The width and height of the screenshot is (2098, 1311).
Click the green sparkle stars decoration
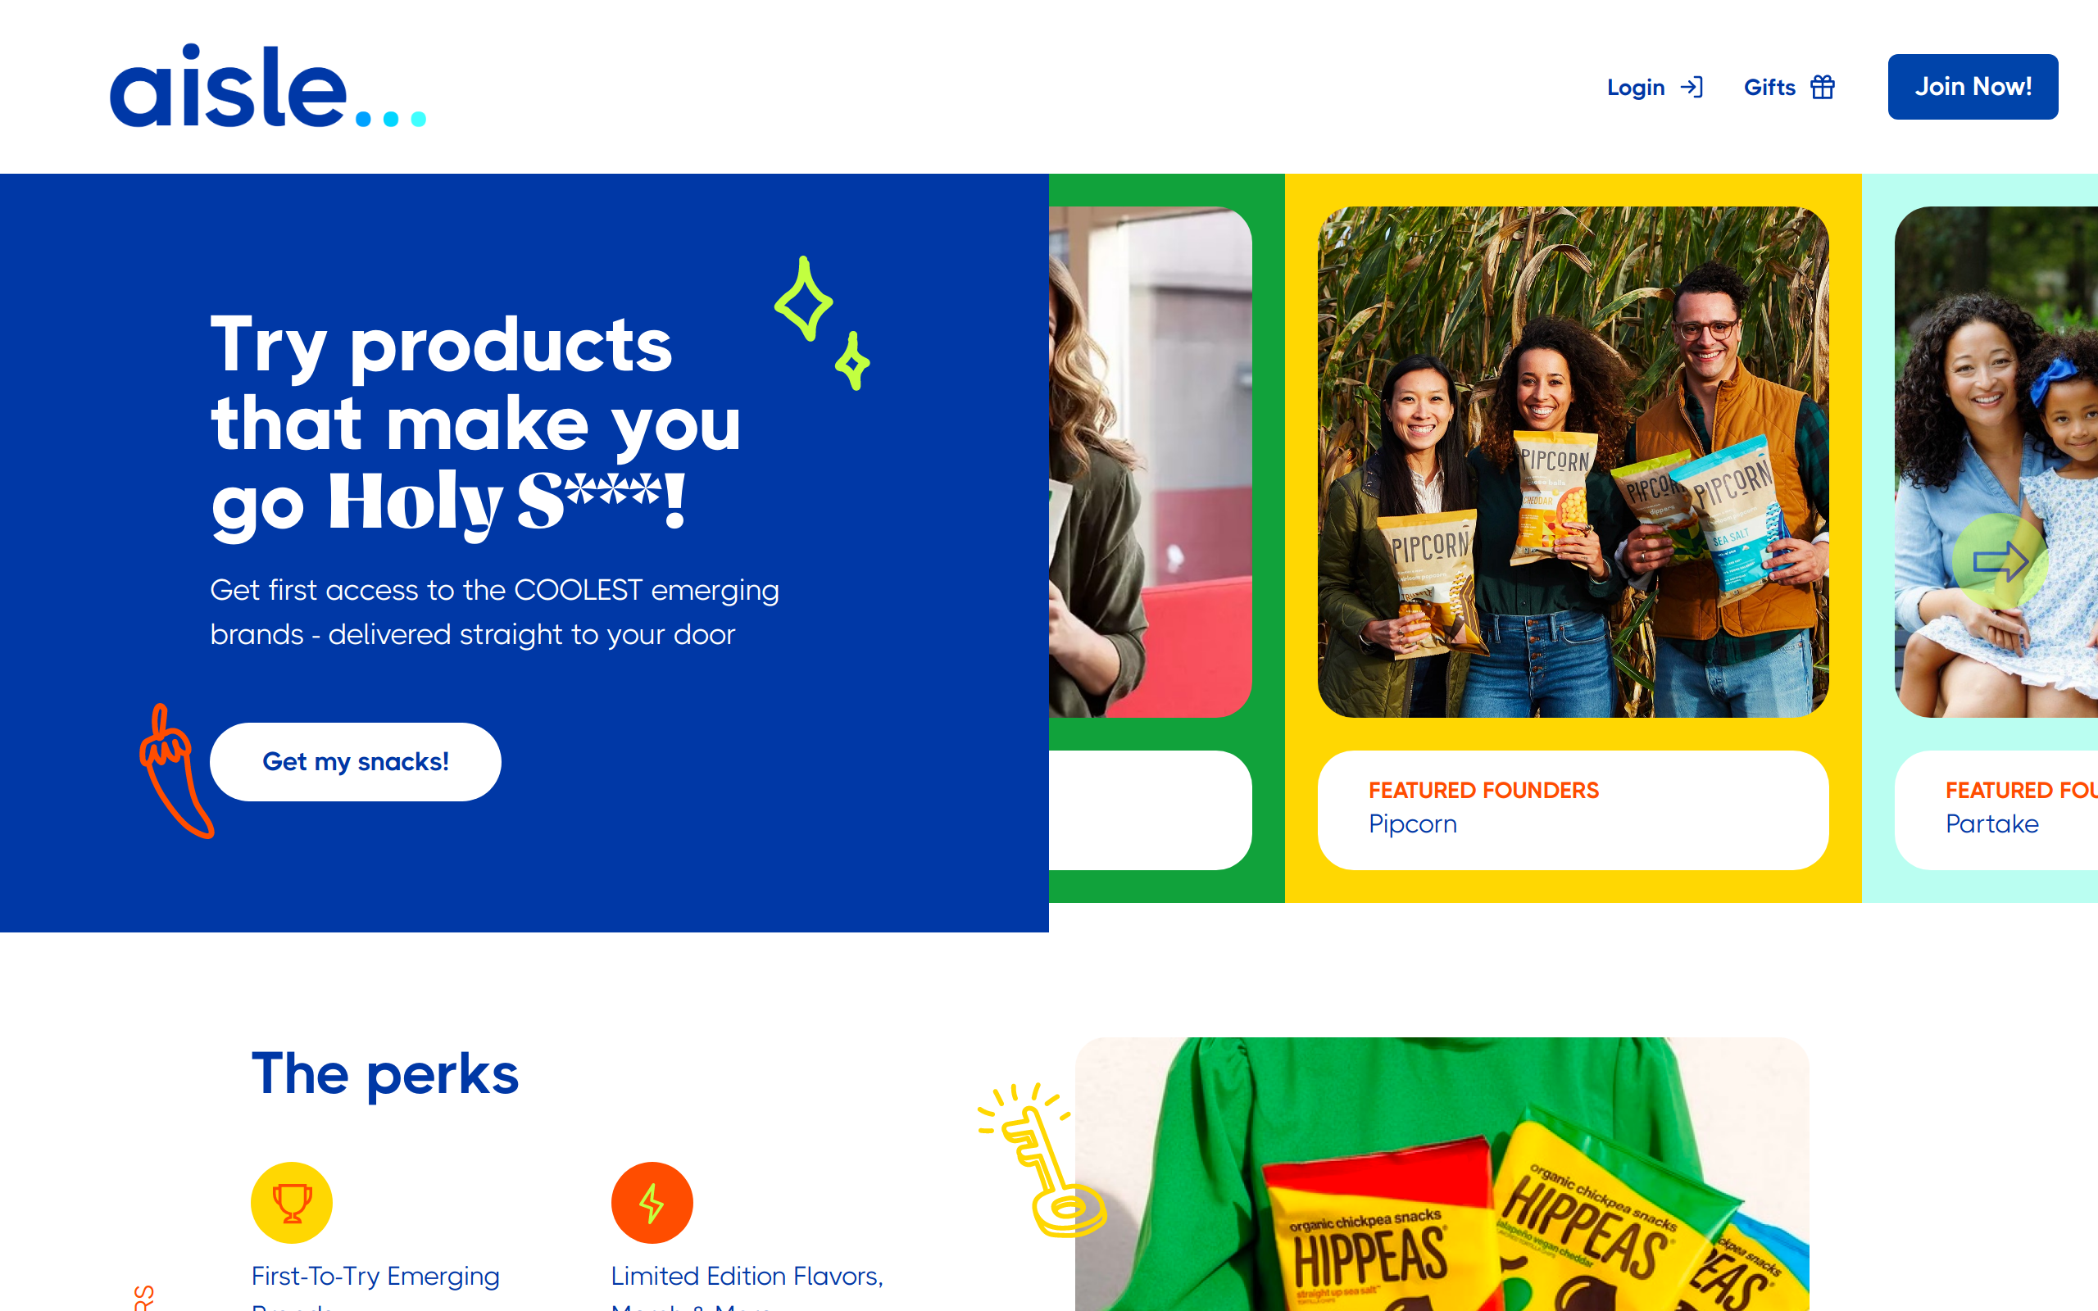(x=822, y=323)
